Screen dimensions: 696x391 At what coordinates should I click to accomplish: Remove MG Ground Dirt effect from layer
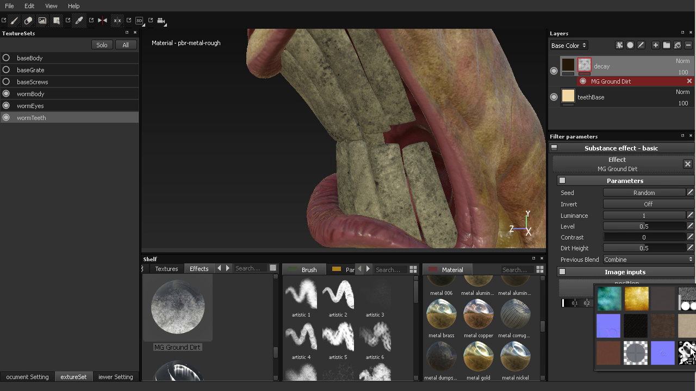tap(689, 81)
